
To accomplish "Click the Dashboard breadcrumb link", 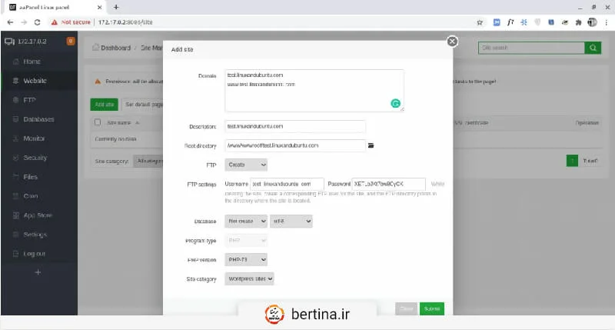I will [x=115, y=48].
